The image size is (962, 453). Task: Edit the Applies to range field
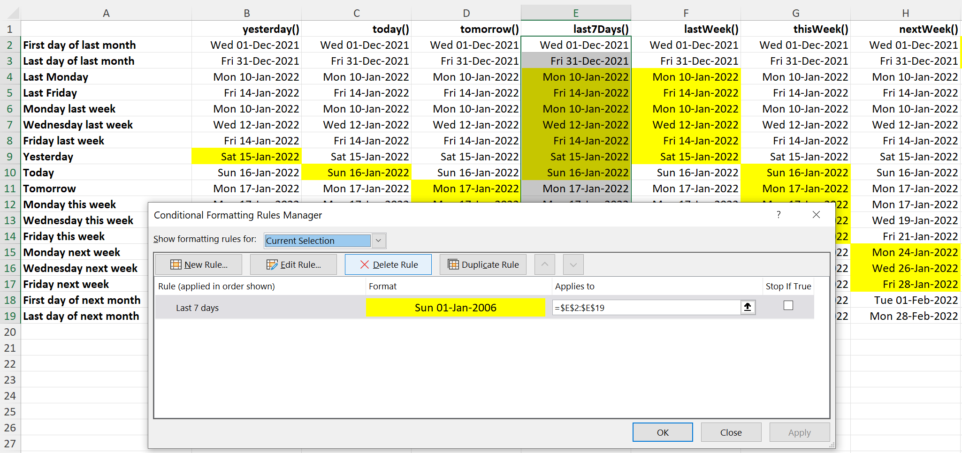click(x=648, y=307)
